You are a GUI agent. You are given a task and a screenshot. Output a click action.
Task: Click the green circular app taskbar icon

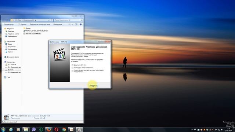tap(41, 129)
